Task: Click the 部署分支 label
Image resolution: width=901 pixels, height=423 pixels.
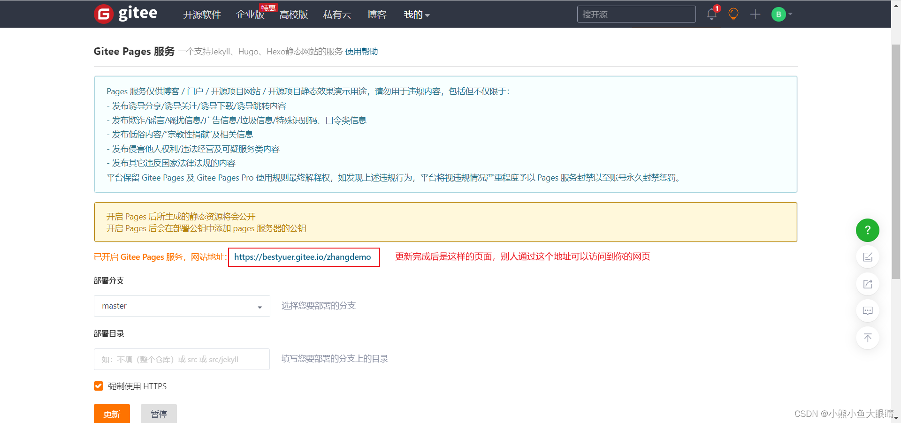Action: click(109, 280)
